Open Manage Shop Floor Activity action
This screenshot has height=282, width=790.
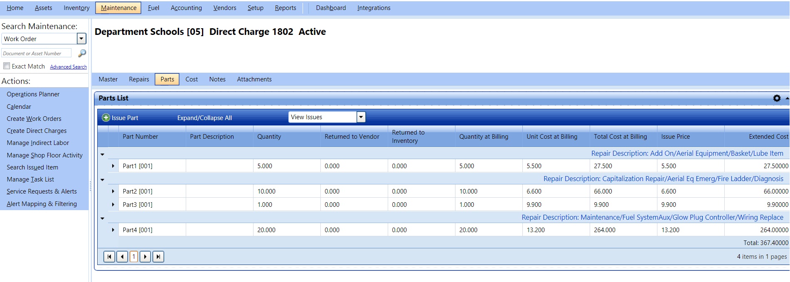pyautogui.click(x=44, y=155)
